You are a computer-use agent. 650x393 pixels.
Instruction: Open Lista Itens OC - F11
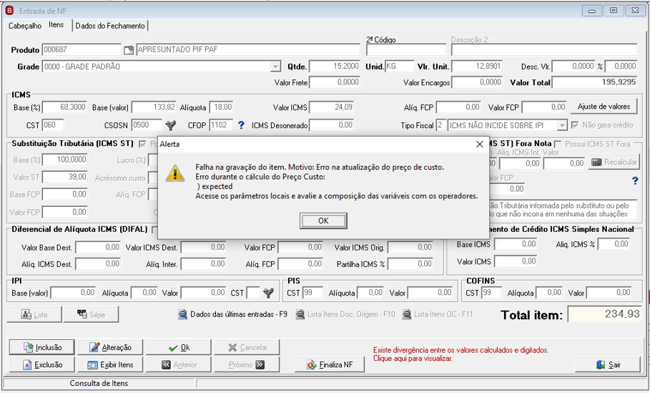[438, 314]
